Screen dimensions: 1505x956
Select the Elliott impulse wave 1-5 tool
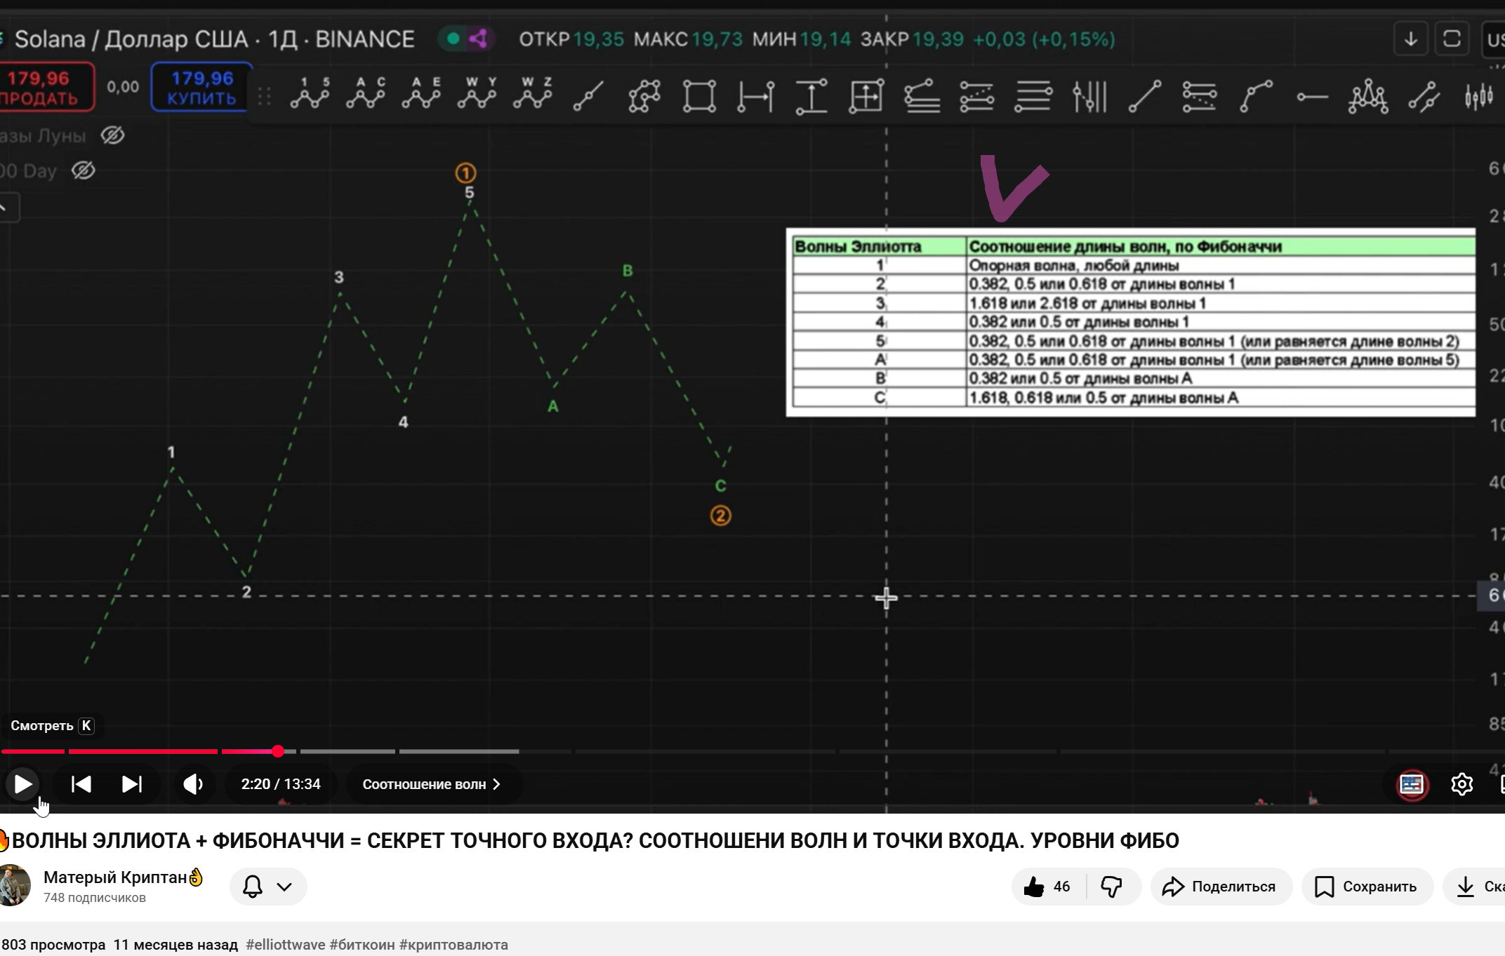(x=310, y=94)
